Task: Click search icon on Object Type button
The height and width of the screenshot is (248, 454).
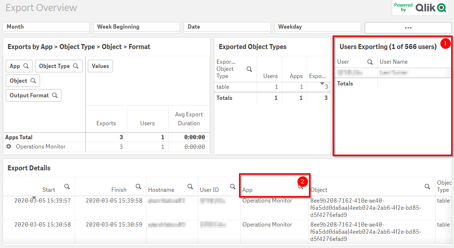Action: click(x=76, y=66)
